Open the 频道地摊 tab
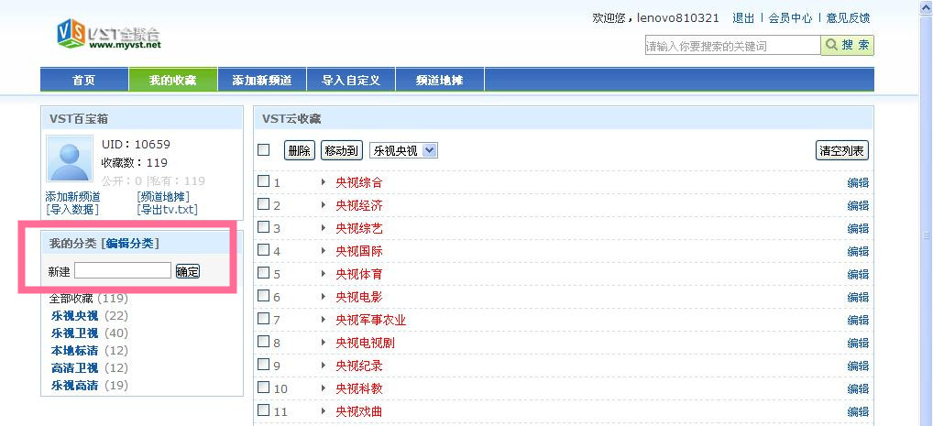Viewport: 933px width, 426px height. (440, 80)
